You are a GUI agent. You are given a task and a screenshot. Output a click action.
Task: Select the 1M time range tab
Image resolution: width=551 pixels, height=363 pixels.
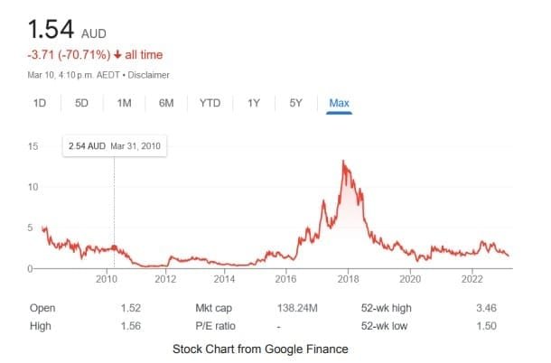tap(124, 103)
